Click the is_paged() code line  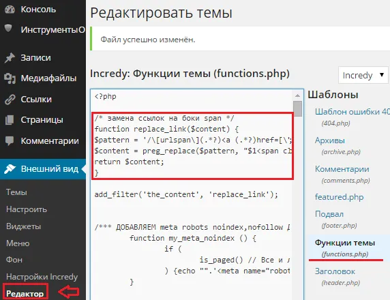[244, 260]
